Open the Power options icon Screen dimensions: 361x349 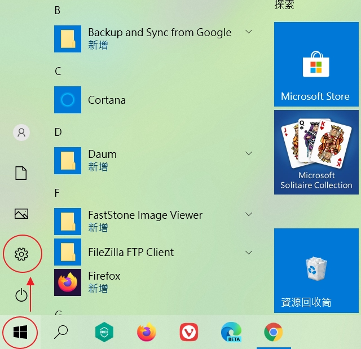point(21,295)
